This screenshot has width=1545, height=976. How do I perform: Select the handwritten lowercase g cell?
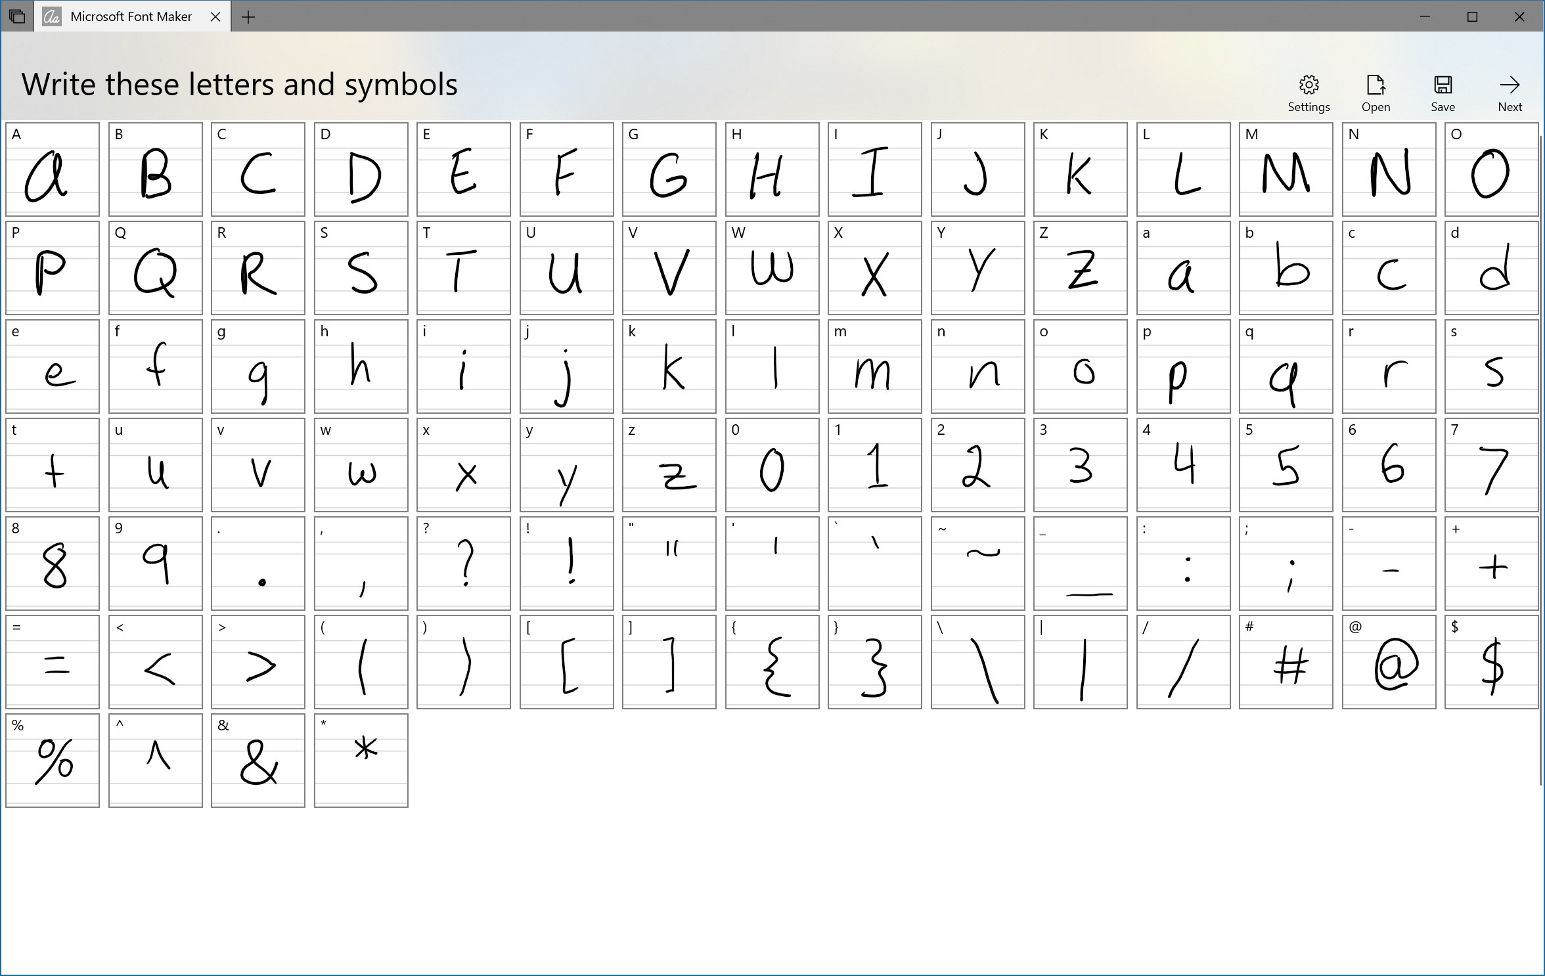(258, 366)
